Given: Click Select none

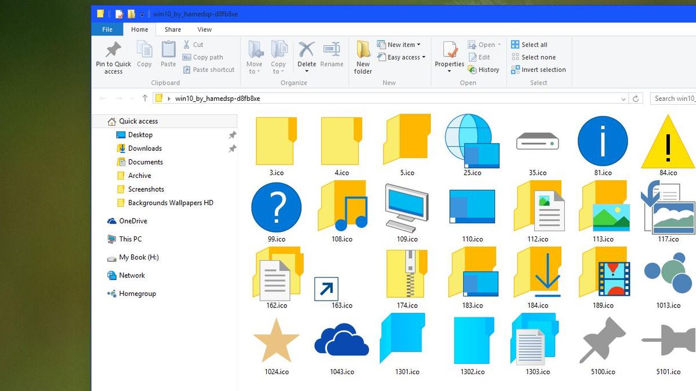Looking at the screenshot, I should (x=533, y=57).
